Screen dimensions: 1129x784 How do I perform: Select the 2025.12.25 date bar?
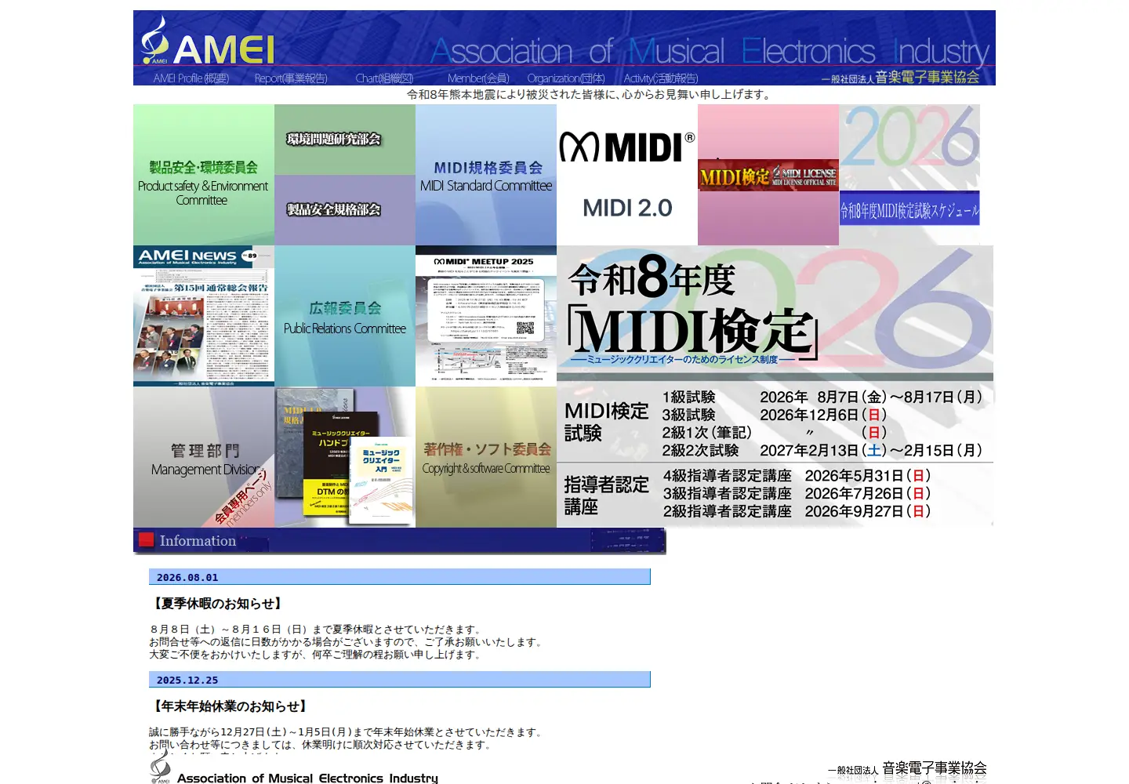[400, 680]
